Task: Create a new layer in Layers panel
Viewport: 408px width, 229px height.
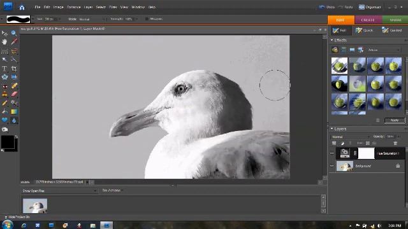Action: pos(334,143)
